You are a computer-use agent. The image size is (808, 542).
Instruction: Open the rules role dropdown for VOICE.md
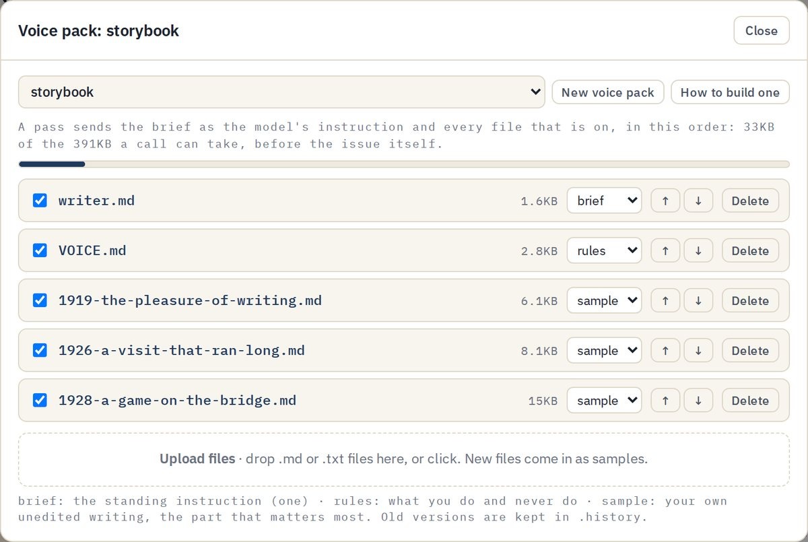604,250
